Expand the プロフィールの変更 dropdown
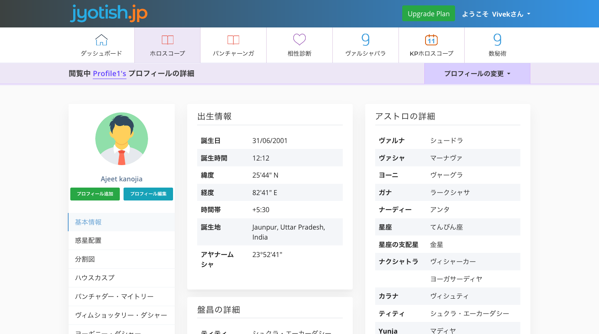The height and width of the screenshot is (334, 599). (x=477, y=74)
